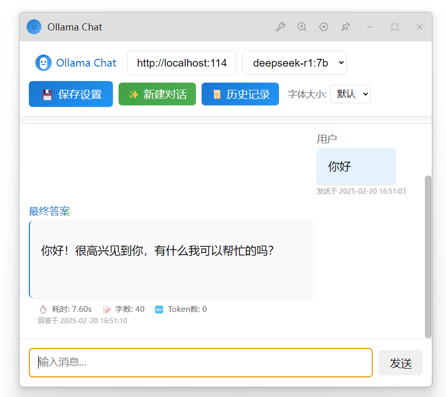The width and height of the screenshot is (446, 397).
Task: Click the 字数: 40 statistic
Action: click(130, 309)
